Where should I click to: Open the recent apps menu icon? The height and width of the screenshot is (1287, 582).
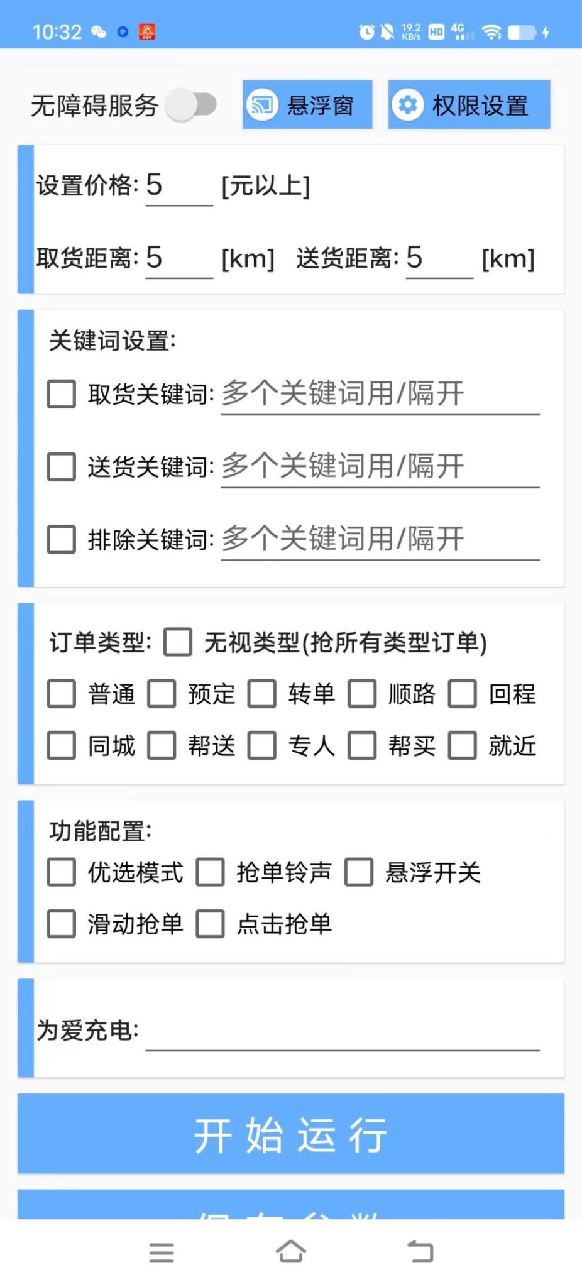pyautogui.click(x=162, y=1252)
